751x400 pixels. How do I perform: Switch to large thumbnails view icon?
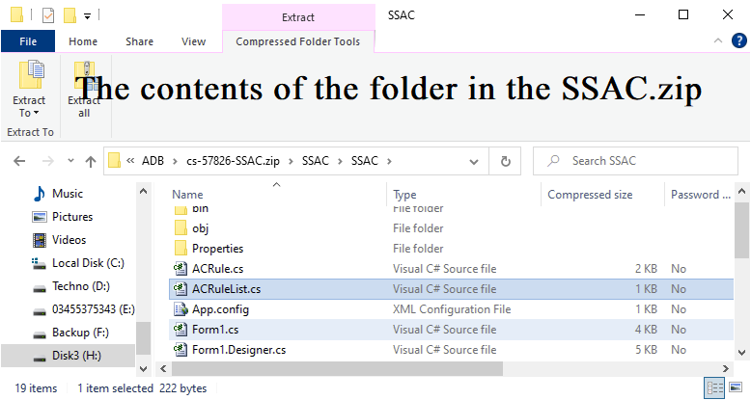point(736,387)
